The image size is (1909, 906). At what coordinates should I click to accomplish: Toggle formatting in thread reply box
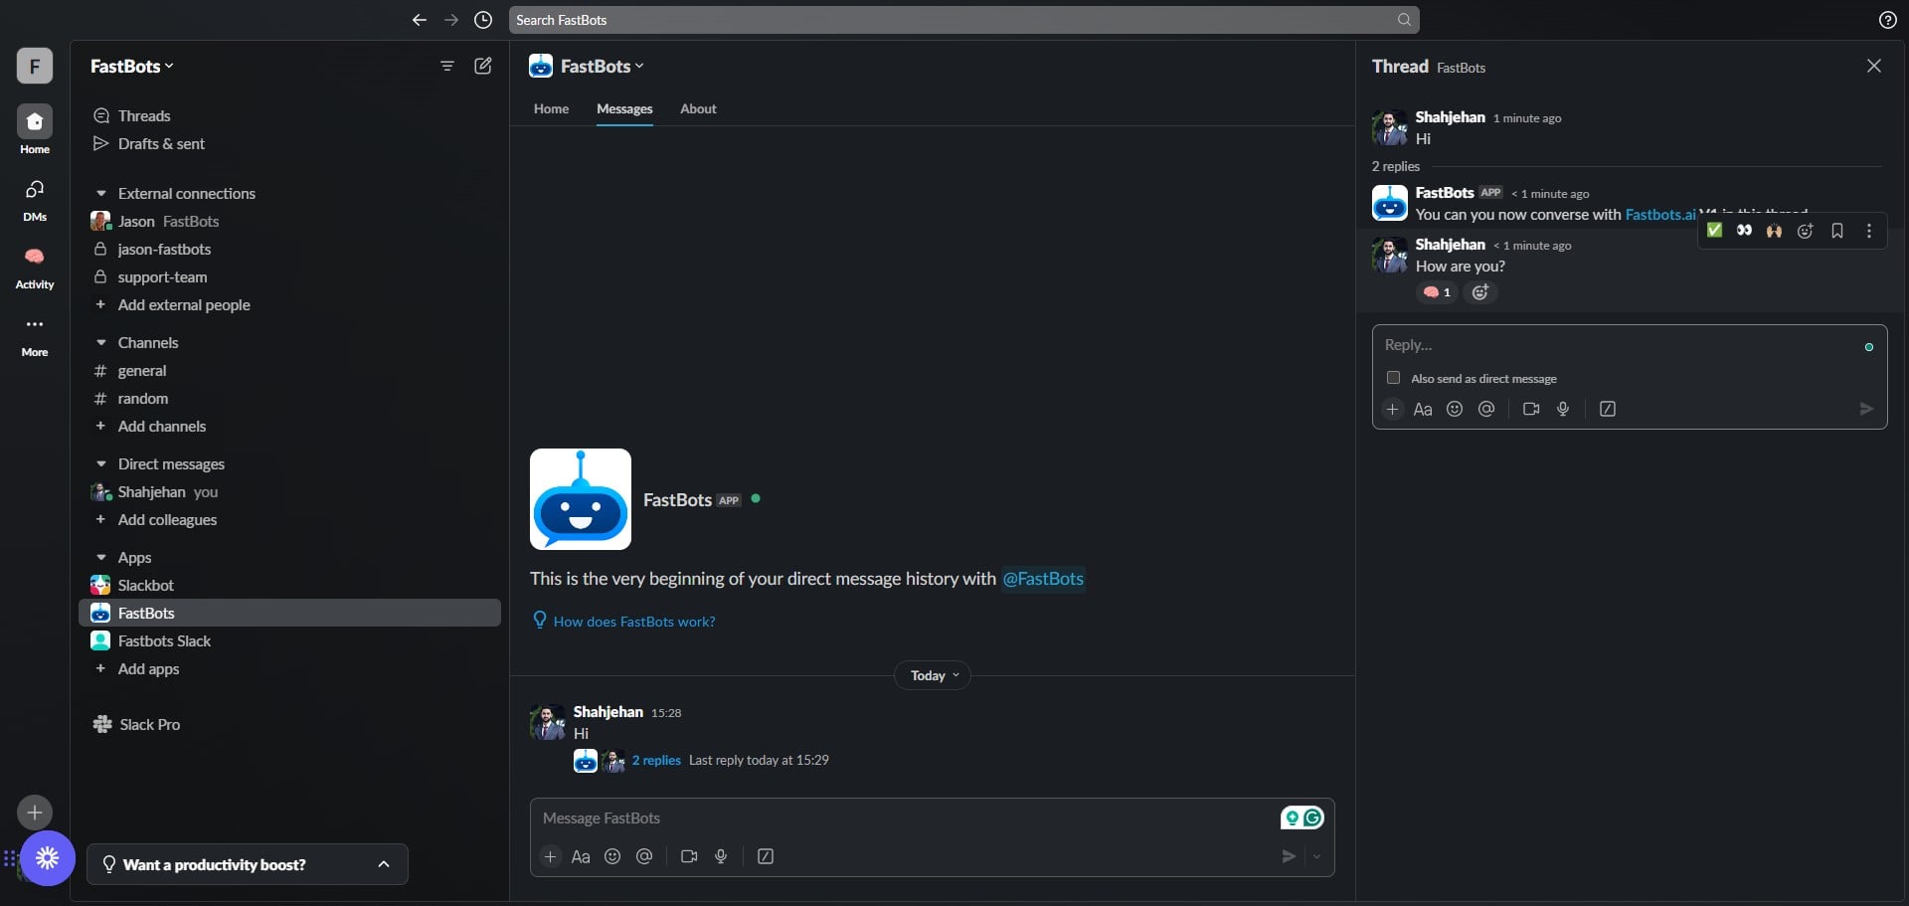click(x=1423, y=409)
